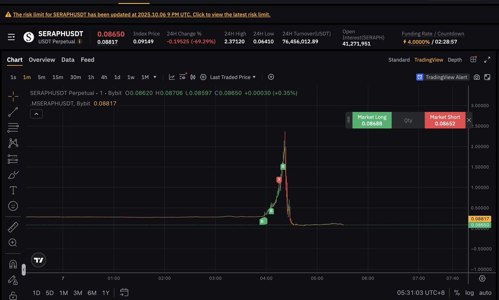Image resolution: width=499 pixels, height=300 pixels.
Task: Select the XABCD pattern tool
Action: tap(13, 143)
